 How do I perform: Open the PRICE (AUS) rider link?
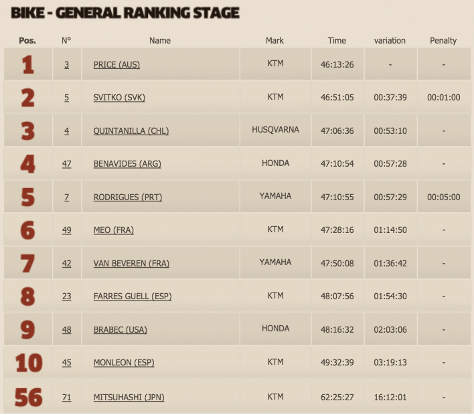pos(116,65)
